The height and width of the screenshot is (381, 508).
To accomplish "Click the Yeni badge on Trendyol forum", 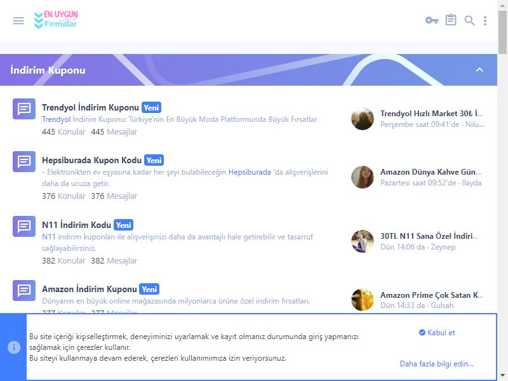I will click(151, 107).
